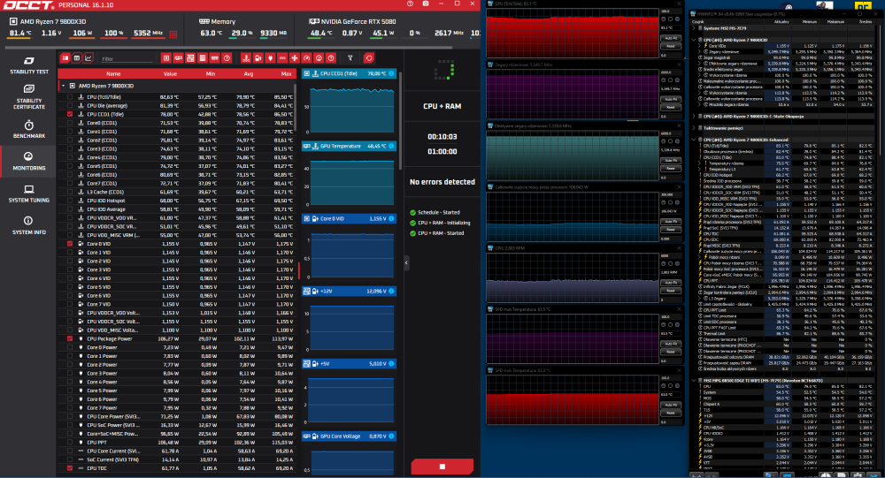Open the Stability Test section
The width and height of the screenshot is (885, 478).
pos(29,65)
